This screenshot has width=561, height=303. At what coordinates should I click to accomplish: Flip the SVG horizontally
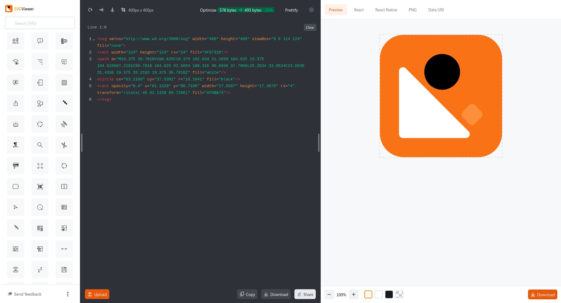(x=101, y=10)
